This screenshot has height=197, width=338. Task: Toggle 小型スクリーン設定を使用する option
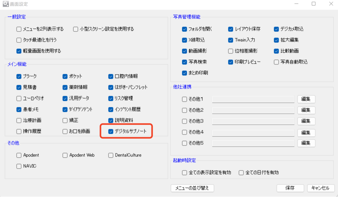[76, 29]
